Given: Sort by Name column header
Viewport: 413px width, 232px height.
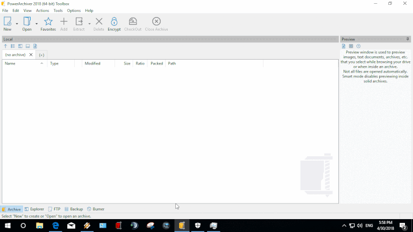Looking at the screenshot, I should [x=25, y=63].
